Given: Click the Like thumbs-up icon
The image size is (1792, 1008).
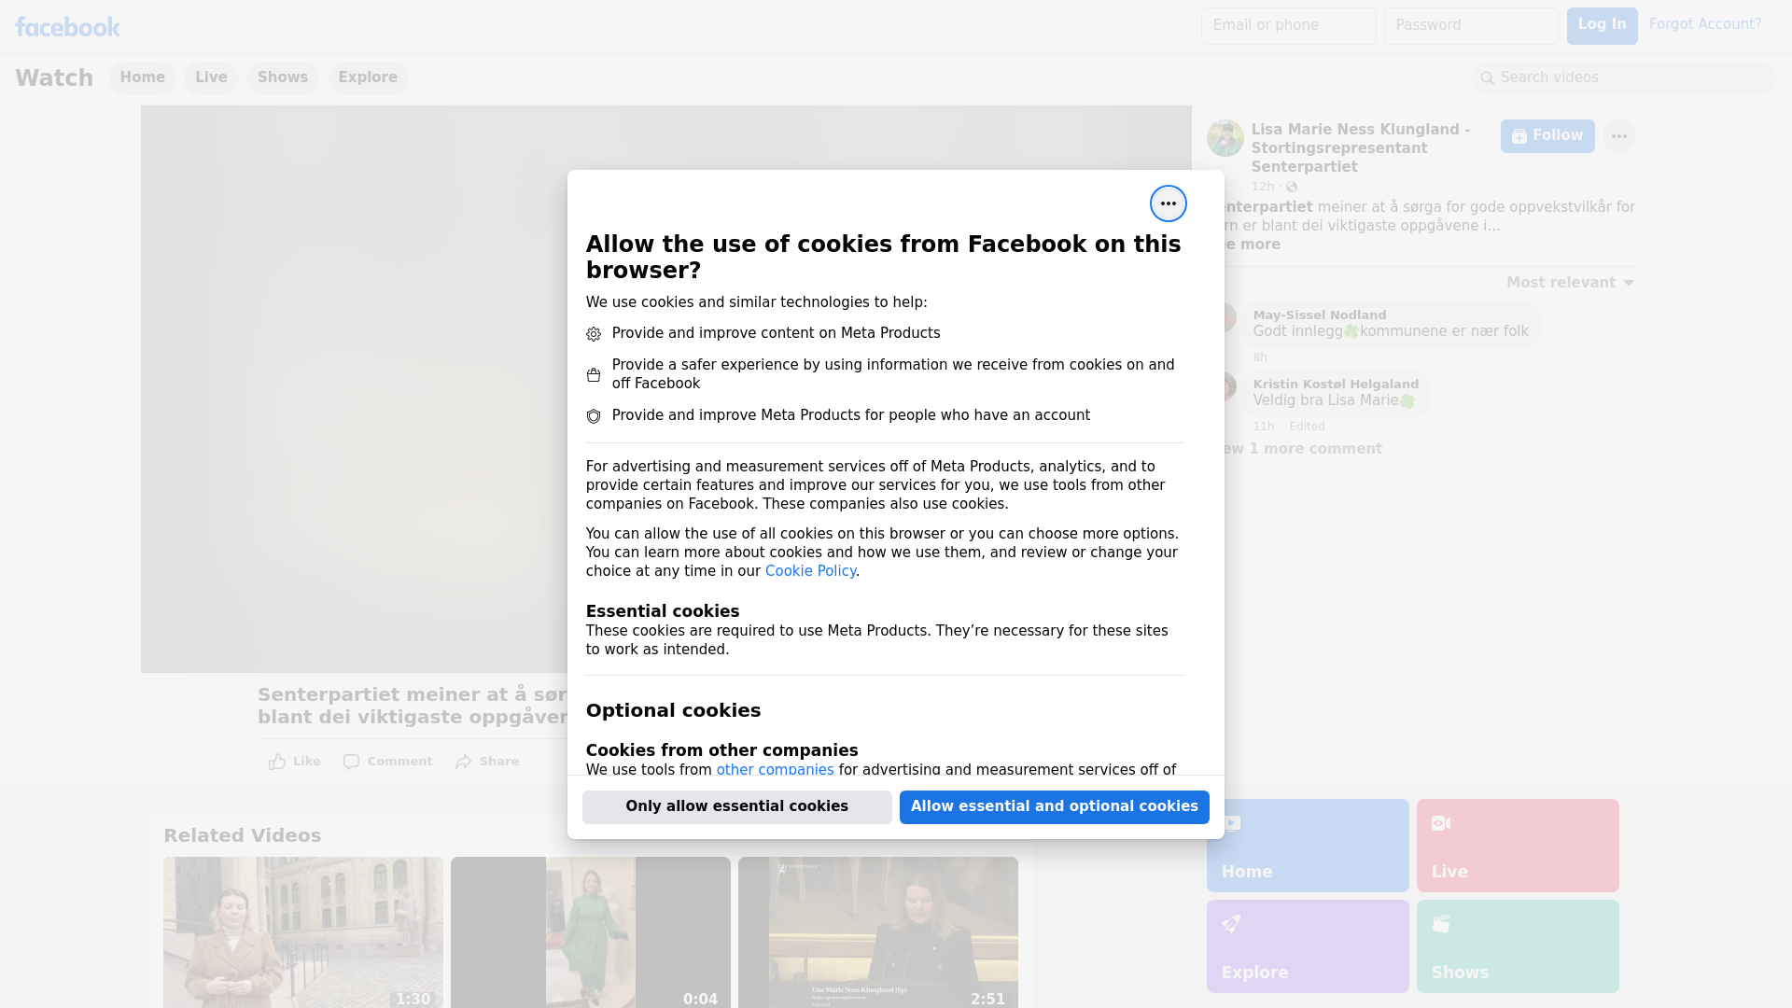Looking at the screenshot, I should (x=277, y=762).
